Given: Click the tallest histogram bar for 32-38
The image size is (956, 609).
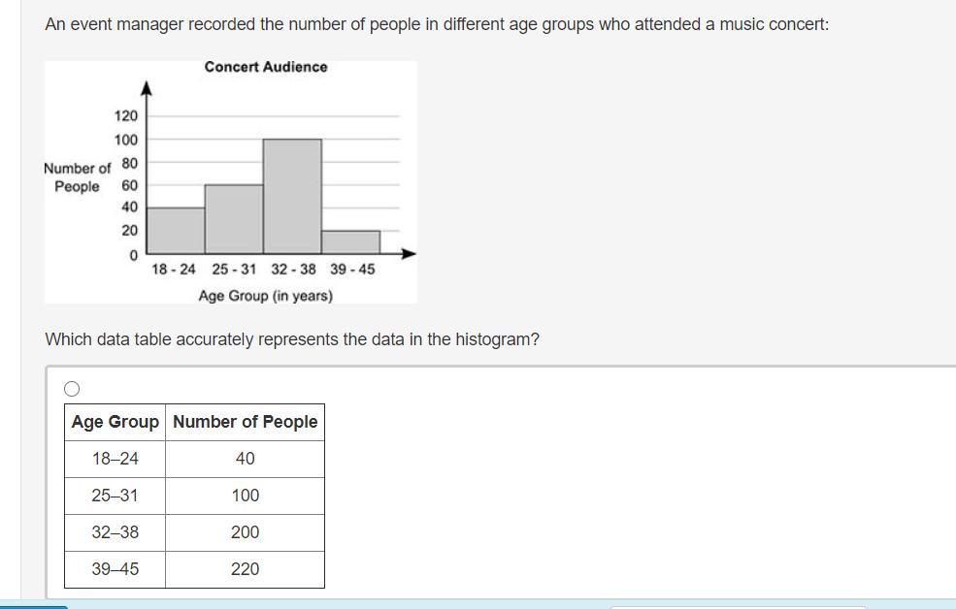Looking at the screenshot, I should [x=292, y=197].
